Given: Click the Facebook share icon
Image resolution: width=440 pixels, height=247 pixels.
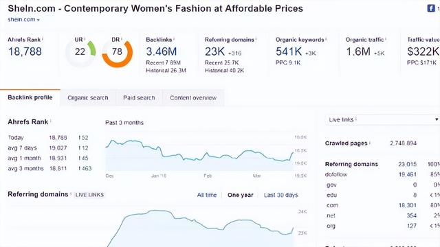Looking at the screenshot, I should 431,8.
